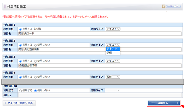The height and width of the screenshot is (109, 188).
Task: Select 使用する (必須) radio for 付加項目1
Action: tap(20, 29)
